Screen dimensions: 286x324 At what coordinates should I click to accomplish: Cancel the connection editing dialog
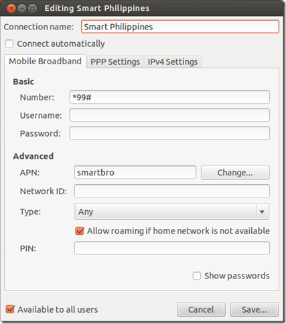click(x=201, y=309)
